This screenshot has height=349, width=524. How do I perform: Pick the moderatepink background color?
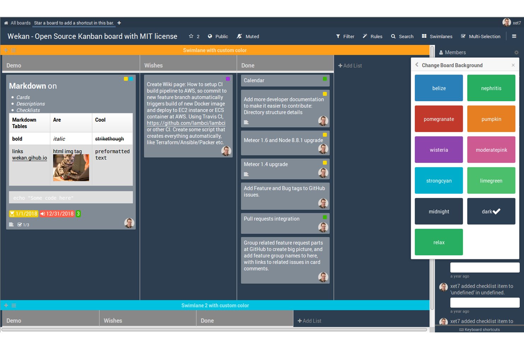pos(491,150)
